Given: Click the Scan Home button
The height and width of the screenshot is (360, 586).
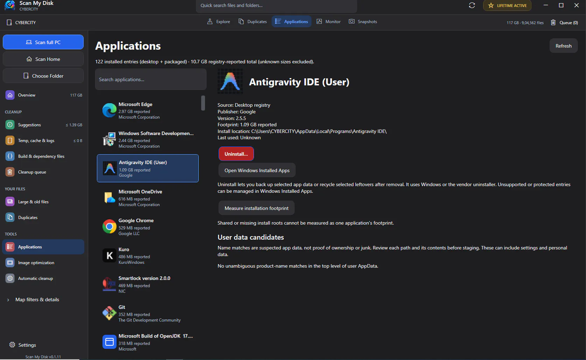Looking at the screenshot, I should (x=43, y=59).
